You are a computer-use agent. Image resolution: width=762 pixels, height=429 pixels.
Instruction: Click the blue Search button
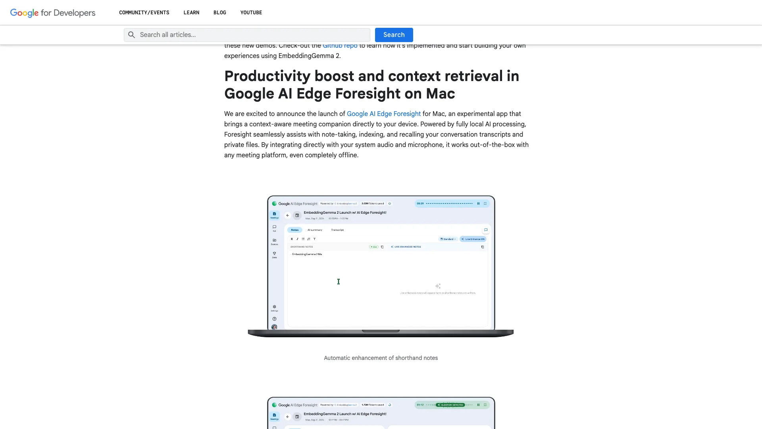(x=394, y=35)
